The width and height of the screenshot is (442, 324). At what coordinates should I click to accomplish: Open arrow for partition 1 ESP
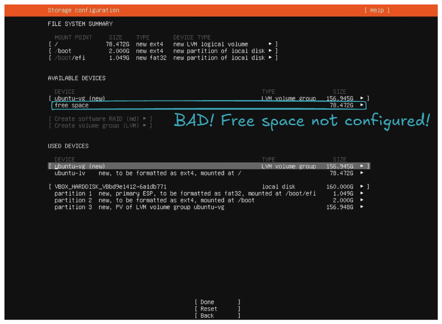pyautogui.click(x=362, y=194)
